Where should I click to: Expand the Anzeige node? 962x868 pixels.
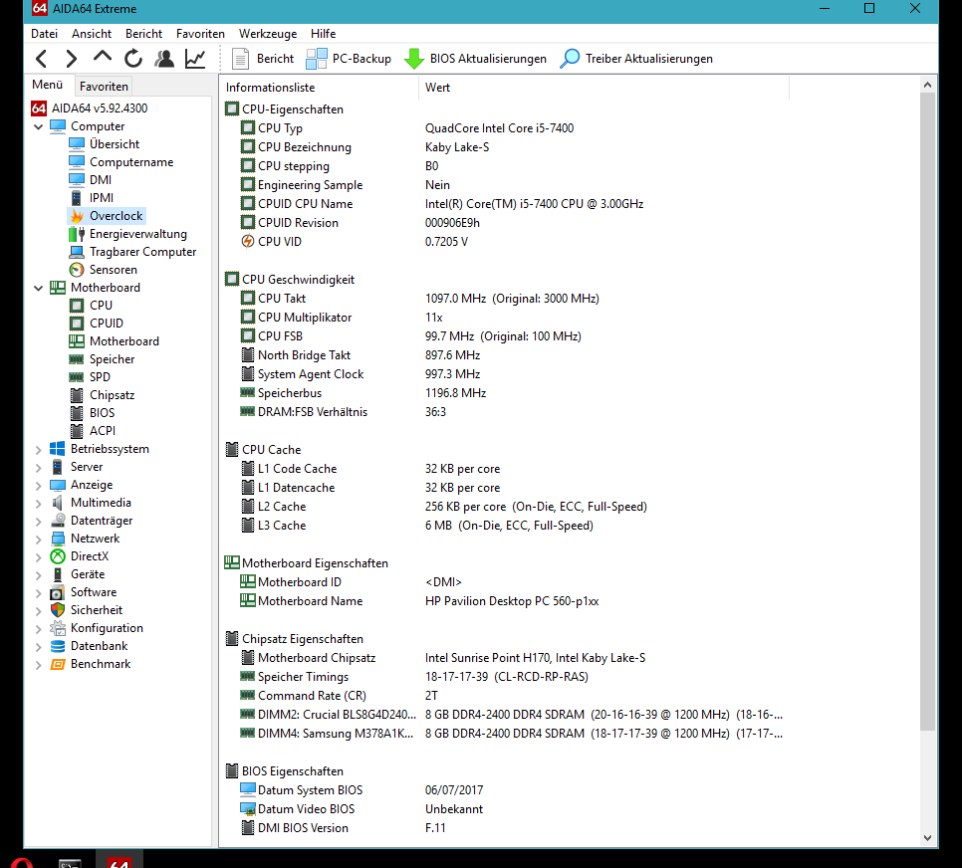coord(38,485)
